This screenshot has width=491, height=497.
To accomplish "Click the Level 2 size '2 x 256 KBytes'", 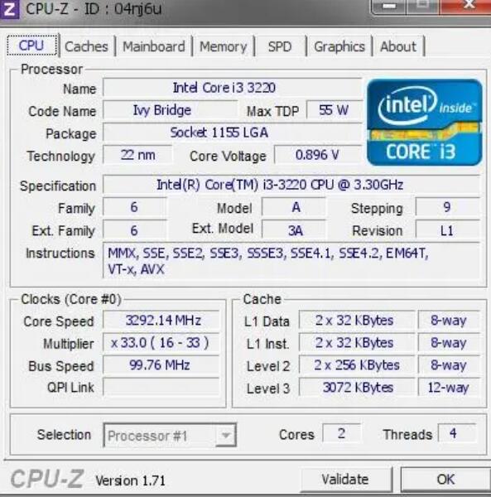I will click(357, 365).
